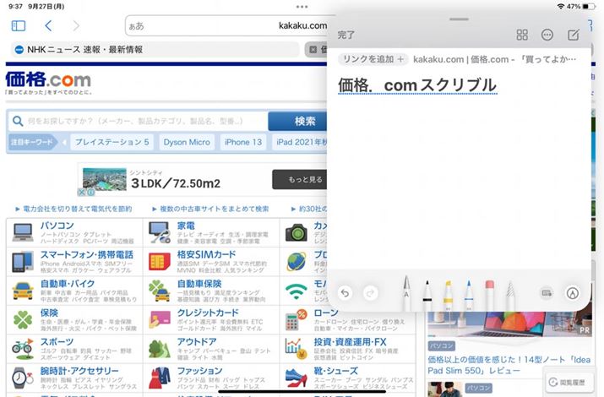This screenshot has height=397, width=604.
Task: Open the 自動車・バイク category
Action: tap(68, 284)
